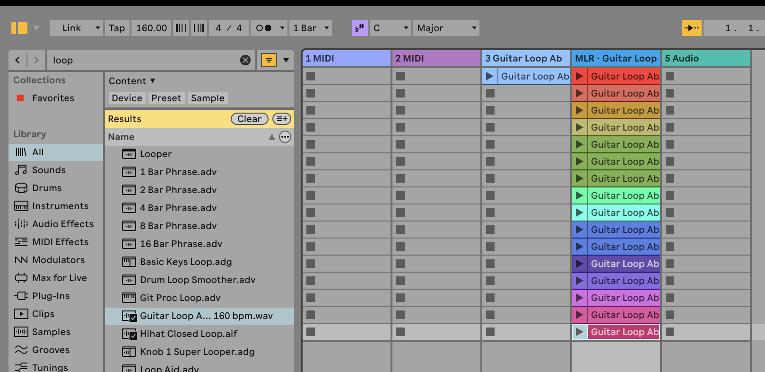Launch the Guitar Loop Ab clip in track 3
The image size is (765, 372).
pyautogui.click(x=489, y=76)
